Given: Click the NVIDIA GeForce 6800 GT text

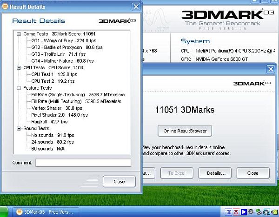Looking at the screenshot, I should [221, 59].
